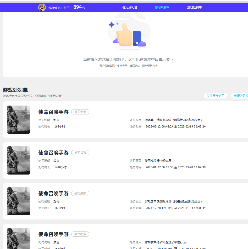
Task: Click 当前常玩游戏暂无限制令 message
Action: (128, 59)
